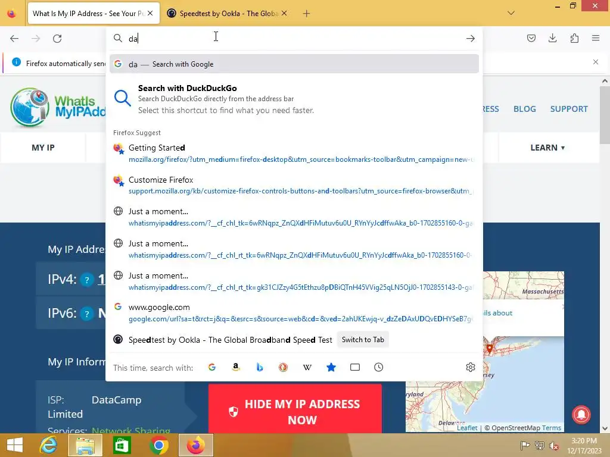
Task: Click the Windows Start button
Action: tap(15, 445)
